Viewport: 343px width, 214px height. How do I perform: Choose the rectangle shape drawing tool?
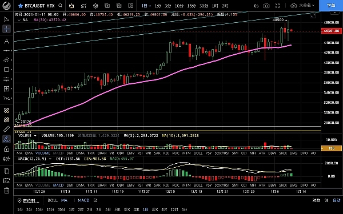pos(6,70)
